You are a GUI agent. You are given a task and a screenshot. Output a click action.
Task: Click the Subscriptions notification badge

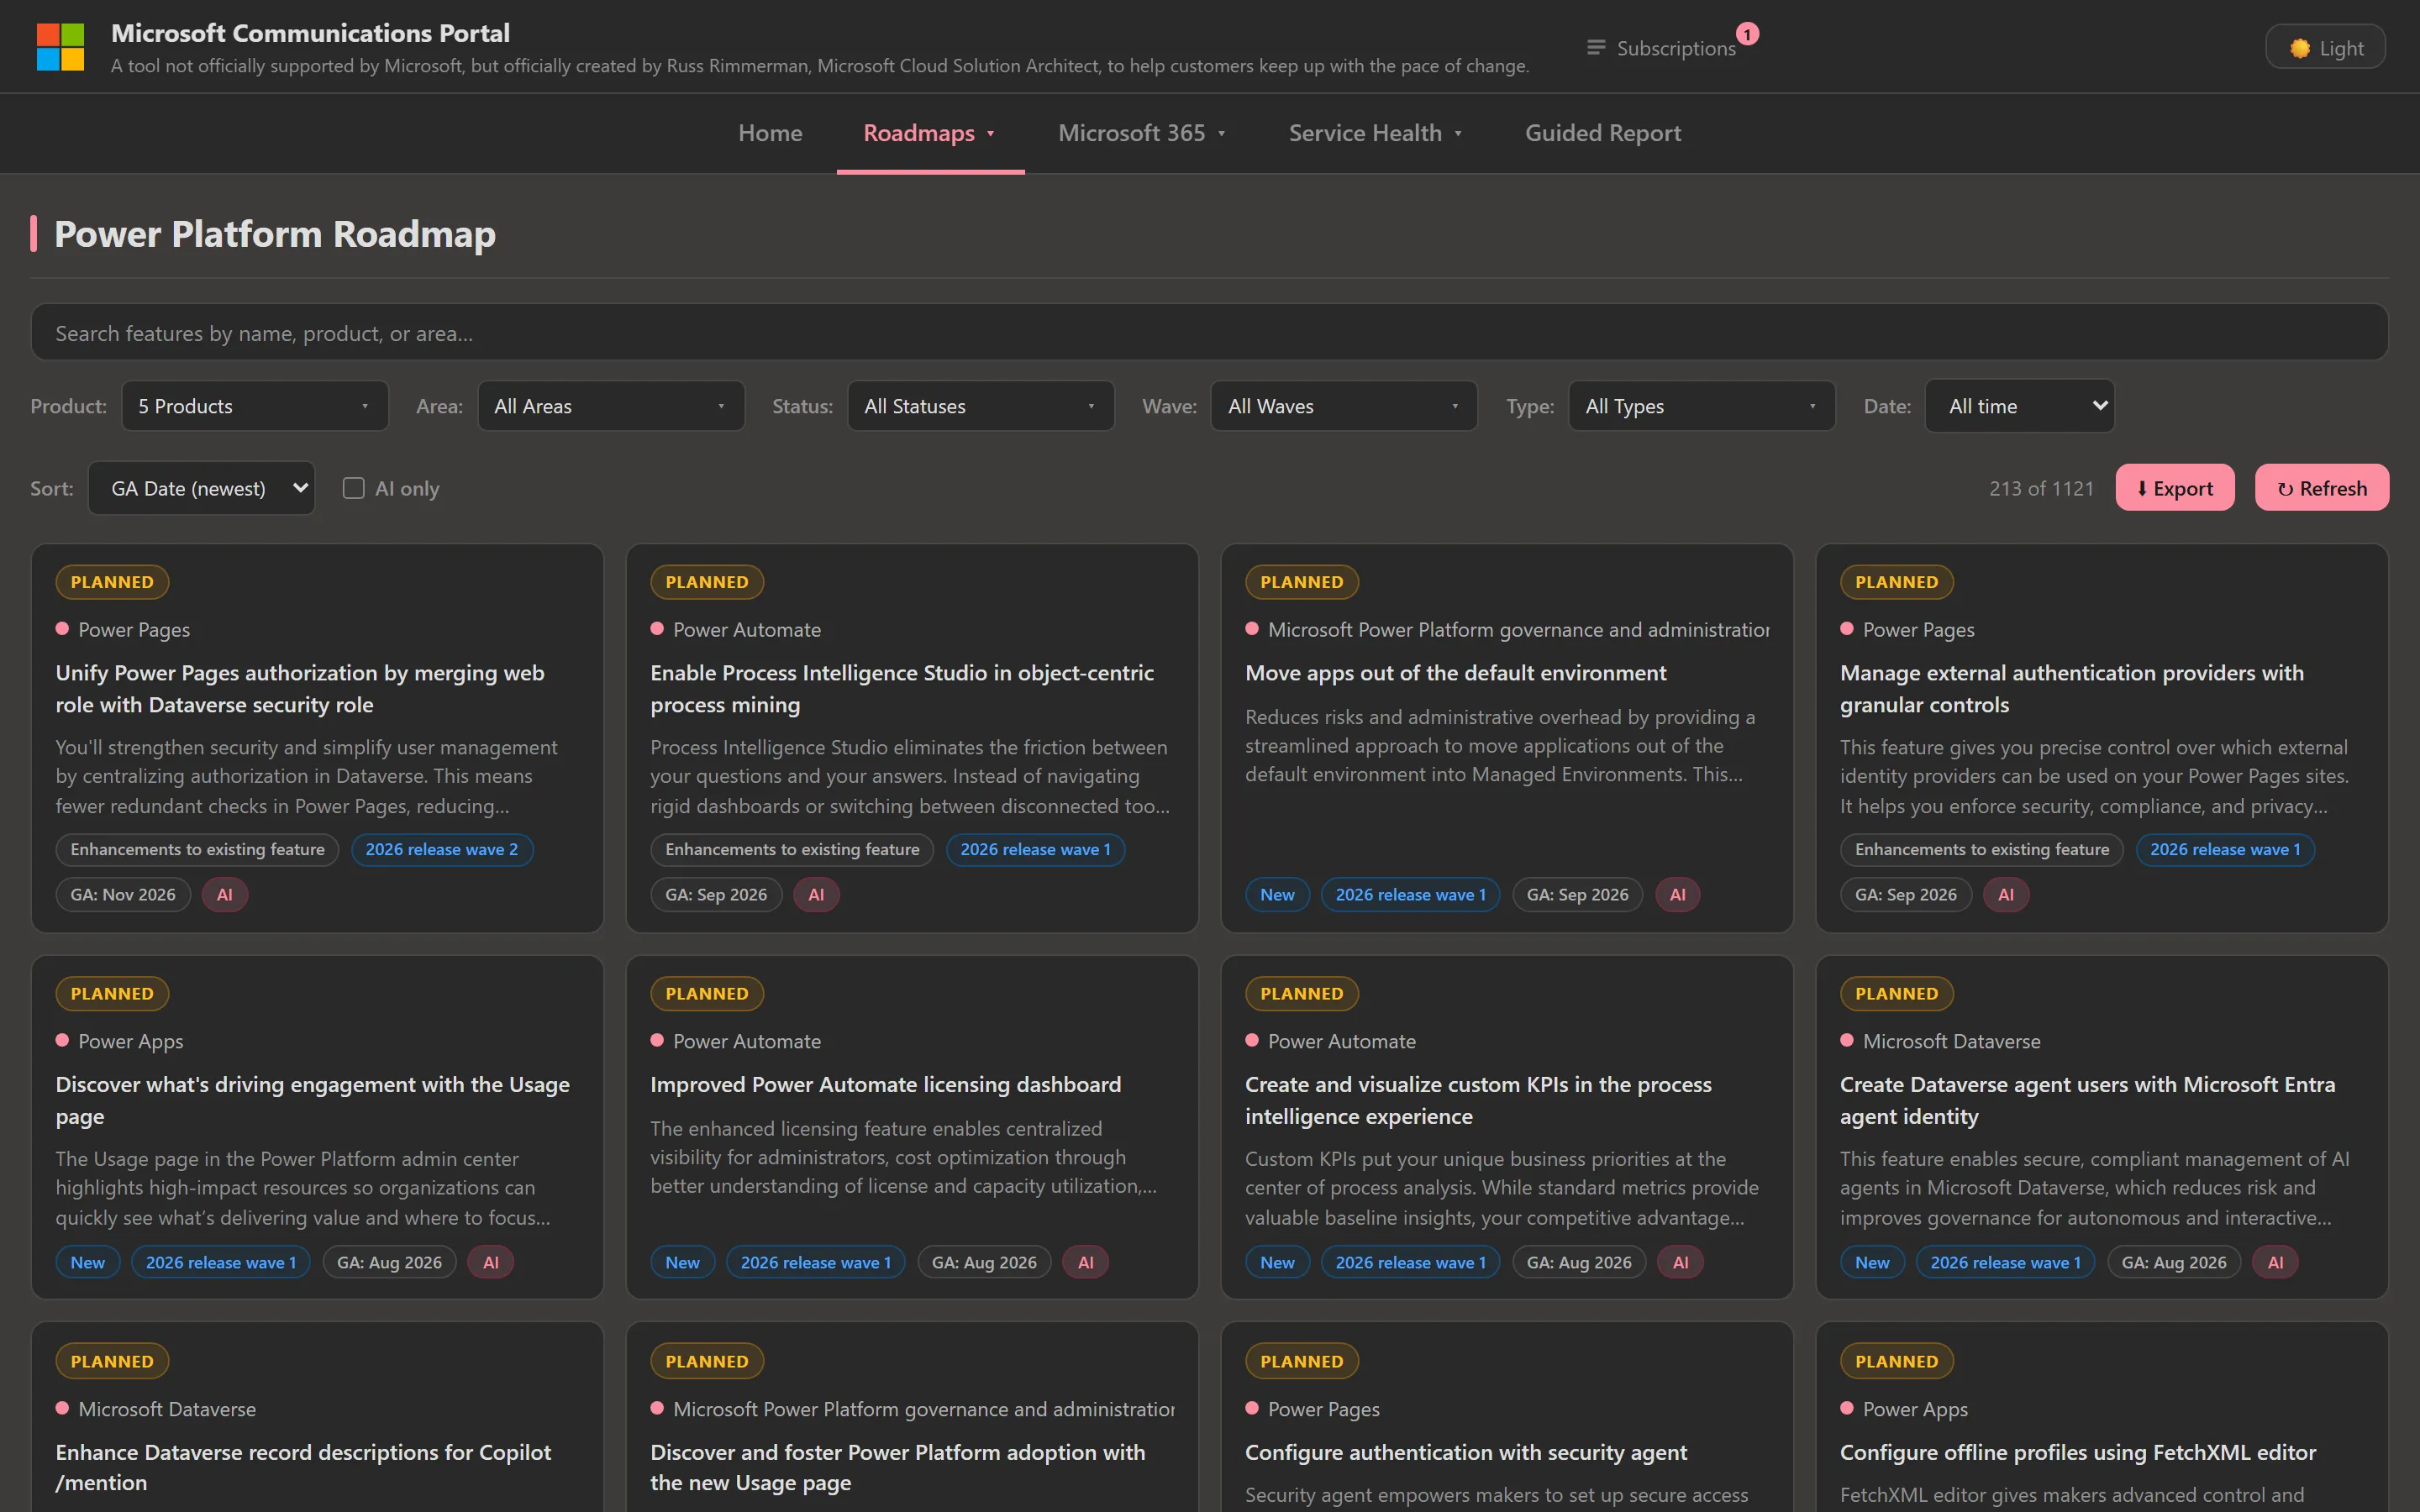[1747, 34]
